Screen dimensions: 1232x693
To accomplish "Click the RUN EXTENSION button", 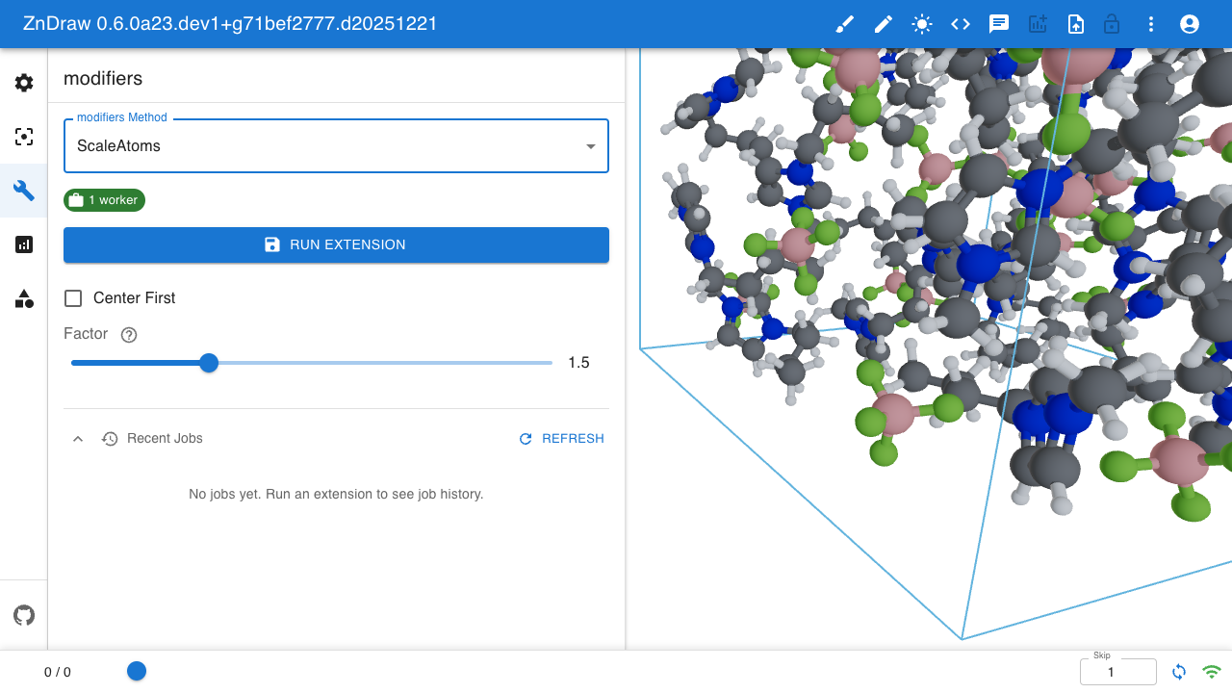I will (336, 244).
